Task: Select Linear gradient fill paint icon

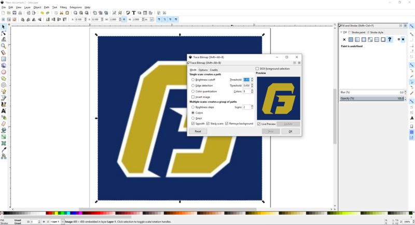Action: point(357,39)
